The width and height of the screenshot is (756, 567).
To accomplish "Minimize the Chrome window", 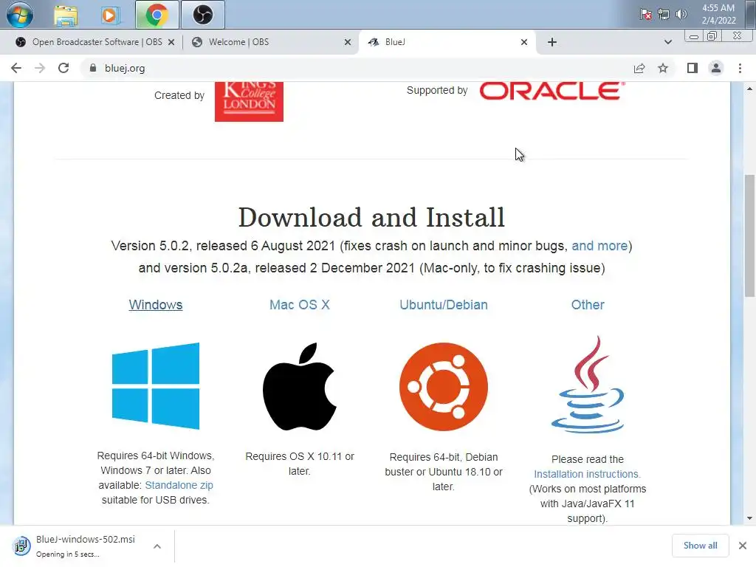I will tap(694, 36).
